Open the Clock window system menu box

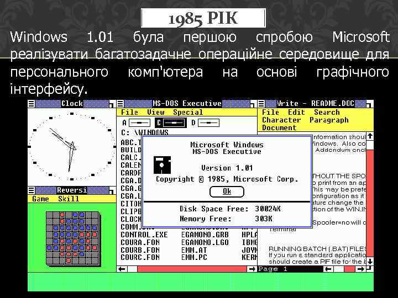point(31,104)
